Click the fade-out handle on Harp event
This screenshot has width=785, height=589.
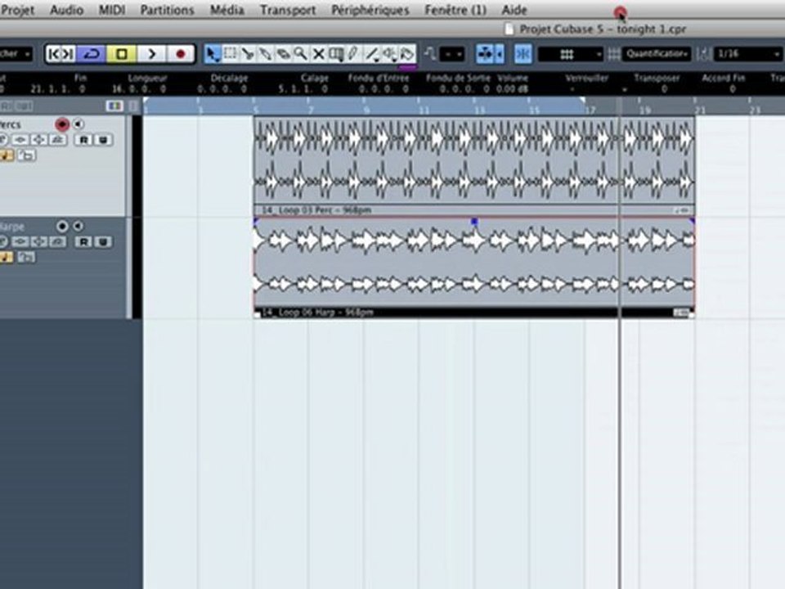tap(692, 221)
